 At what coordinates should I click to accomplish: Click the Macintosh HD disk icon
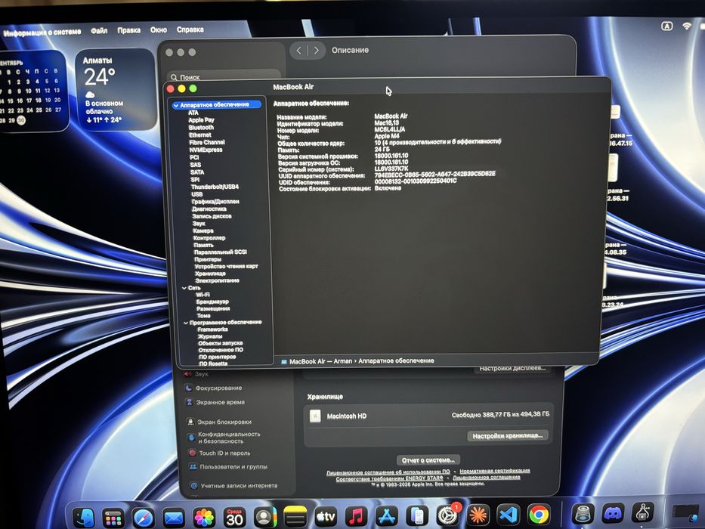[315, 416]
